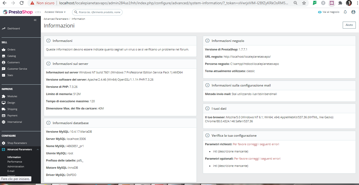Open browser extensions puzzle icon
Screen dimensions: 359x185
pyautogui.click(x=340, y=3)
